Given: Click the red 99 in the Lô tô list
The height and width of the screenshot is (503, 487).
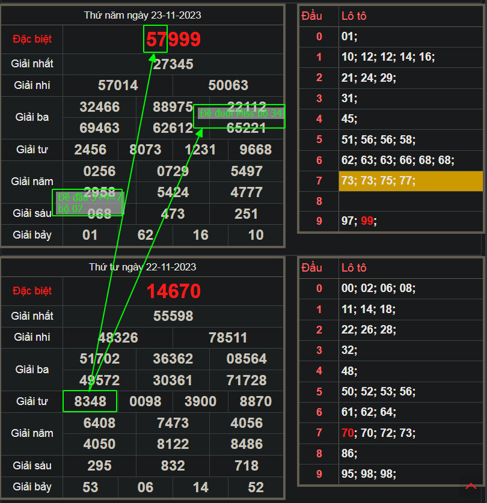Looking at the screenshot, I should click(x=367, y=222).
